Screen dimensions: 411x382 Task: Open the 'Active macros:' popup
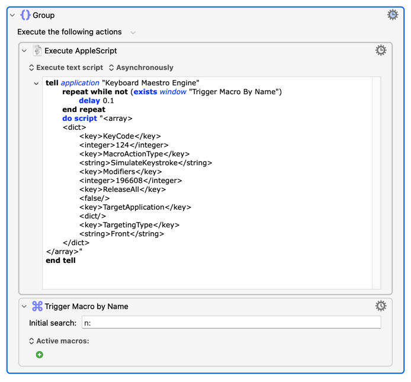coord(59,341)
